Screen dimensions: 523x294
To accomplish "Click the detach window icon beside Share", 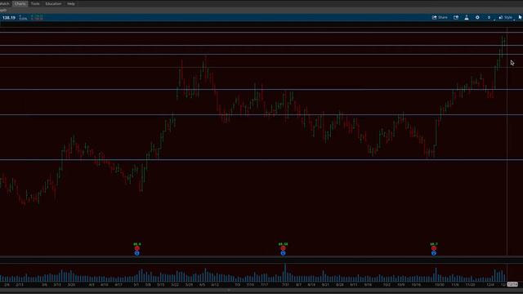I will [456, 17].
